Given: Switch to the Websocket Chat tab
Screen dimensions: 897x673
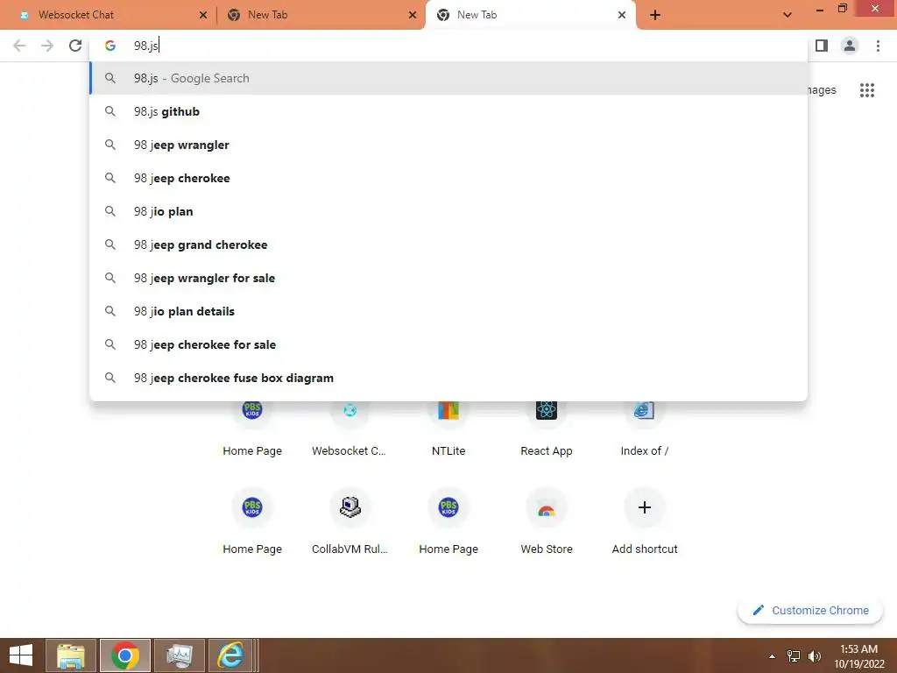Looking at the screenshot, I should coord(109,15).
